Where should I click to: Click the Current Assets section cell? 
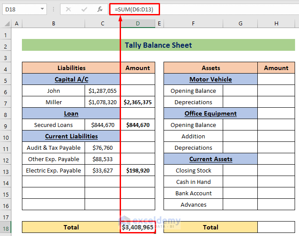coord(211,159)
